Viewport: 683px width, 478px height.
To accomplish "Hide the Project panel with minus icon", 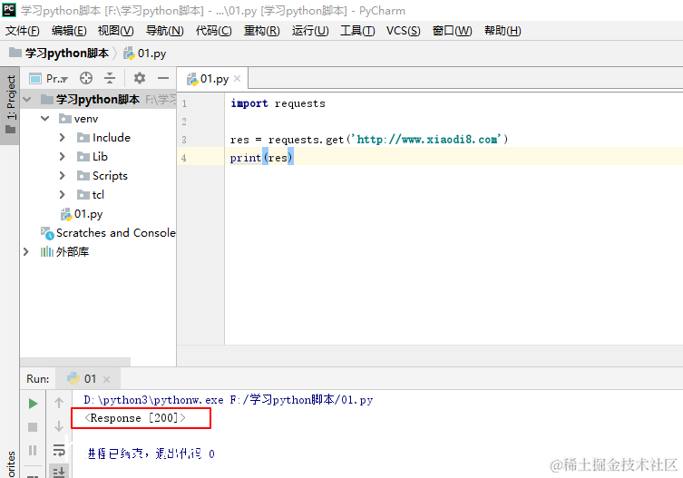I will coord(163,78).
